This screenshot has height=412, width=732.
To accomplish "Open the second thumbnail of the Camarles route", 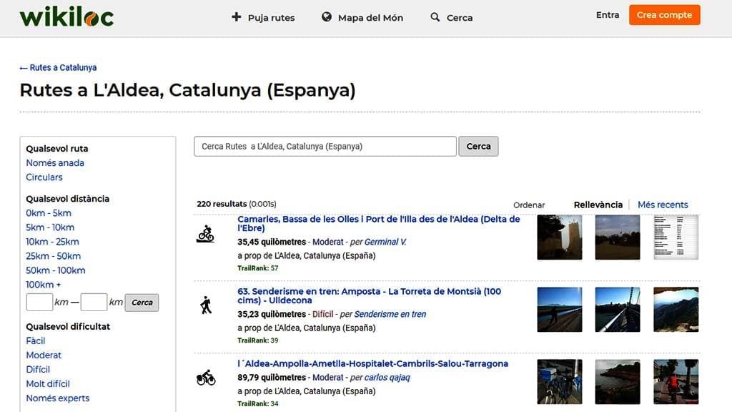I will 617,237.
